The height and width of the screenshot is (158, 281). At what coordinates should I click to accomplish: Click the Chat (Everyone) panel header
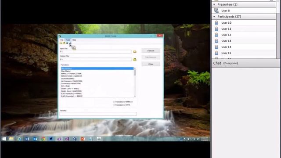(x=245, y=63)
